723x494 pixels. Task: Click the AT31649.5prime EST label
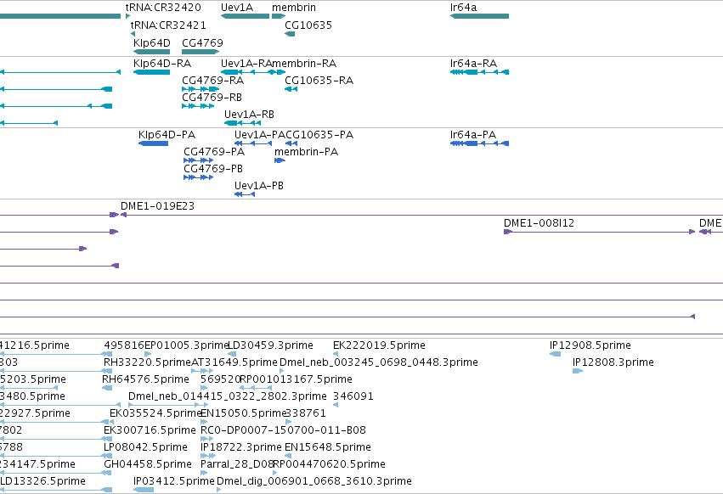[234, 362]
